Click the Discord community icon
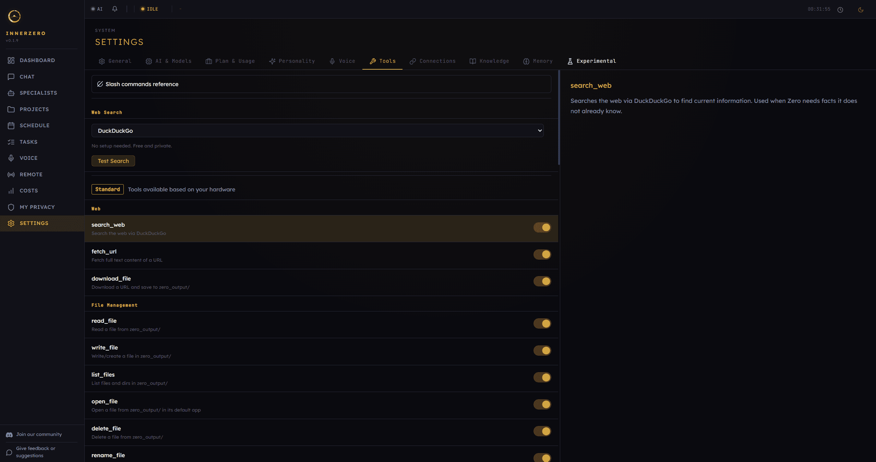 (x=9, y=435)
